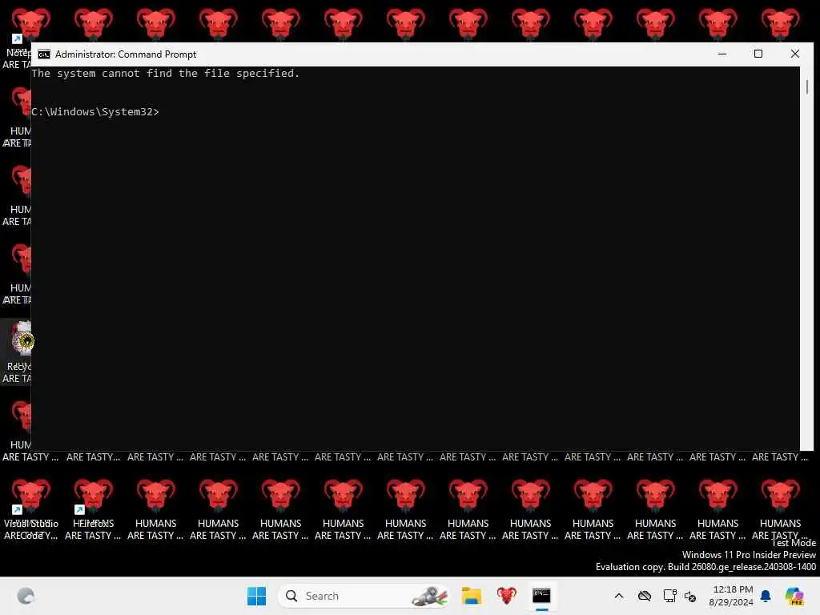Launch the Copilot preview icon
This screenshot has width=820, height=615.
click(794, 596)
